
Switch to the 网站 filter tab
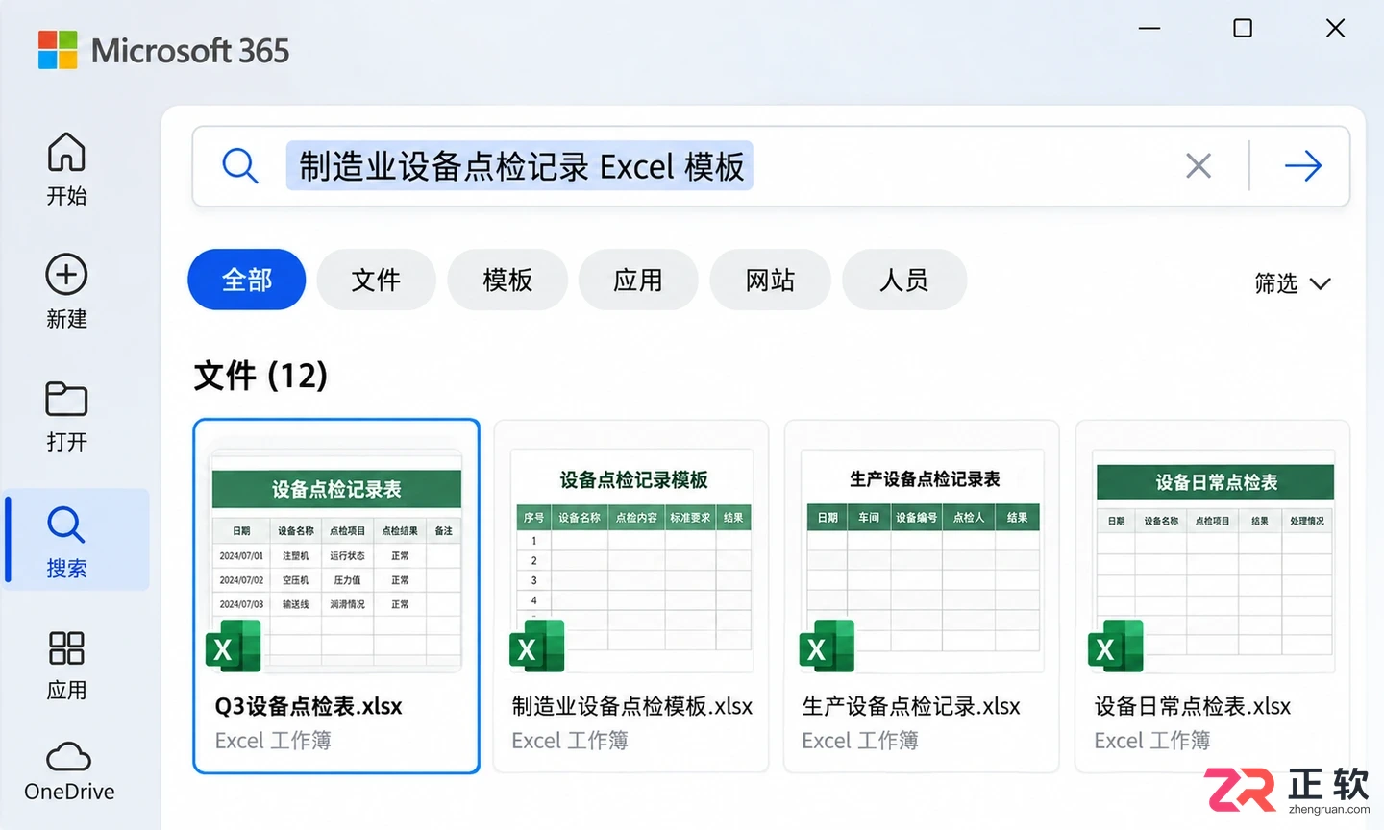click(x=770, y=280)
